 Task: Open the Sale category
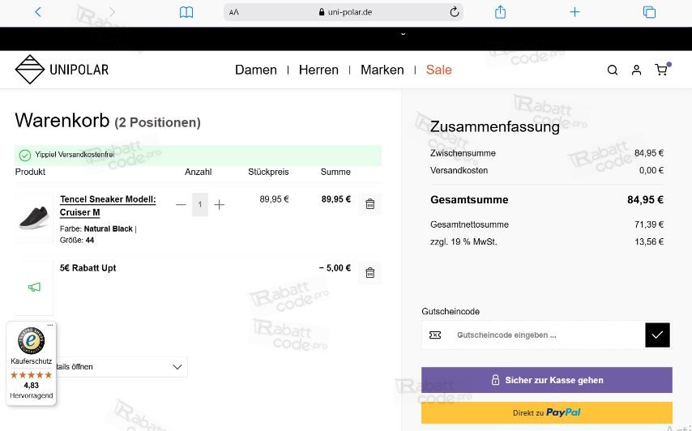(x=438, y=70)
